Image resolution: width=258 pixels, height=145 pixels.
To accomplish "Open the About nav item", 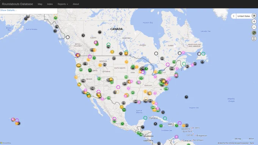I will (76, 4).
